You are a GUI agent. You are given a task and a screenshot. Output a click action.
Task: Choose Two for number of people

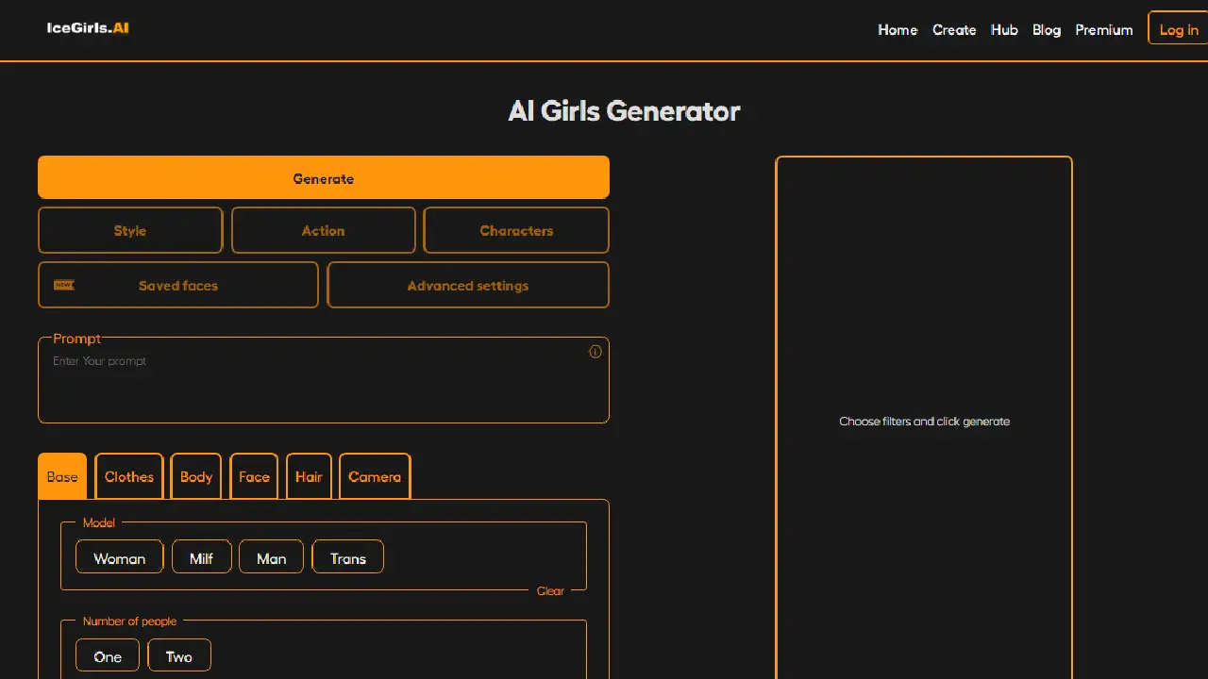point(179,655)
